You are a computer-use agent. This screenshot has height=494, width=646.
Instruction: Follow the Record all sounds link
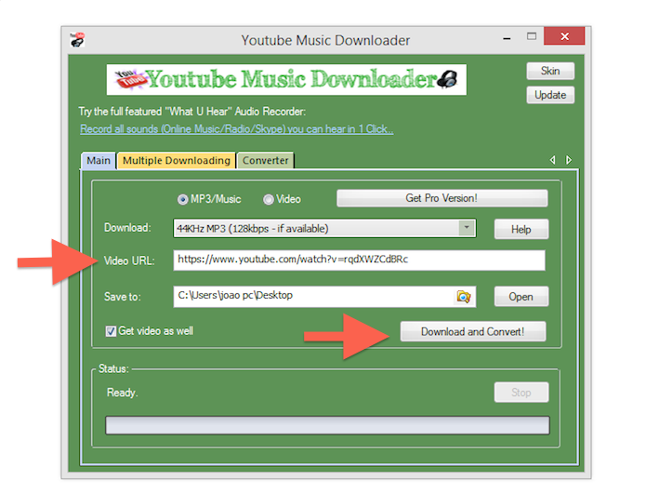point(236,129)
